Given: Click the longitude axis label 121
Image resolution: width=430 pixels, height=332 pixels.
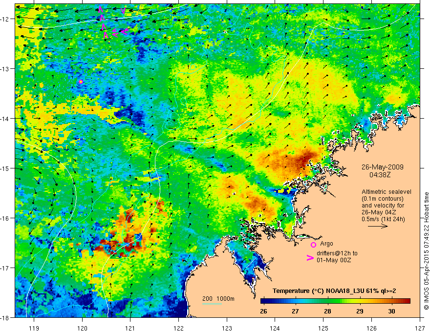Looking at the screenshot, I should tap(130, 328).
